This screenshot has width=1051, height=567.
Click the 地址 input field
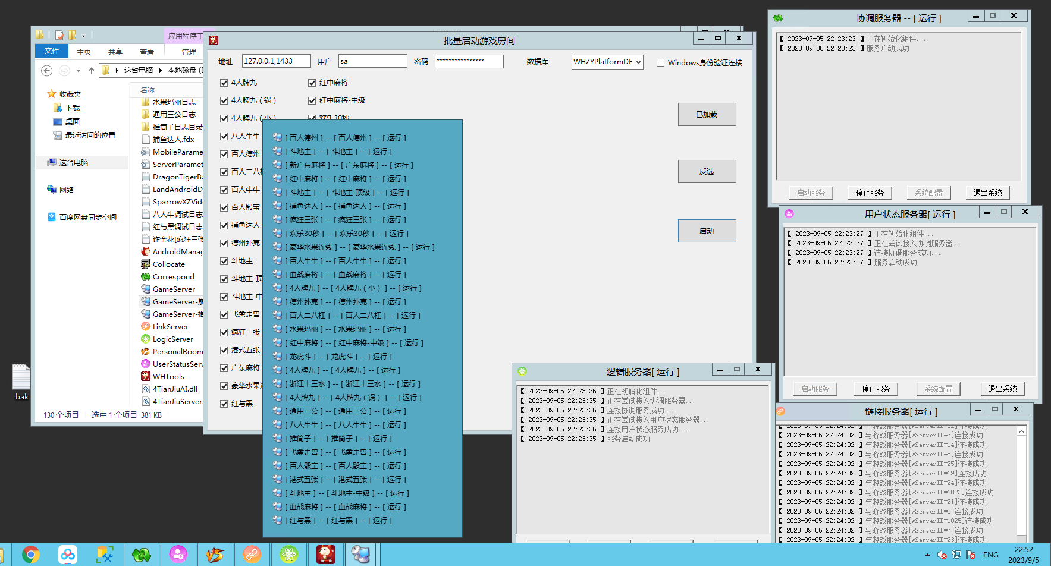(x=276, y=61)
